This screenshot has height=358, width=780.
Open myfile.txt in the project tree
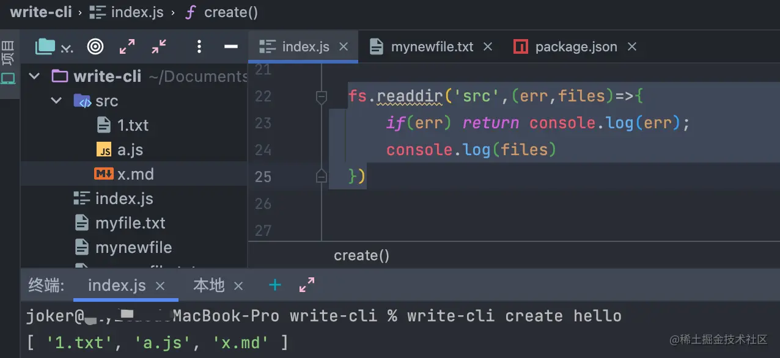pos(130,223)
